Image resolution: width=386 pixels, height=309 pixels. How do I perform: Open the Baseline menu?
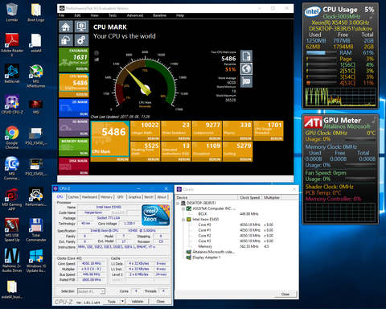159,15
